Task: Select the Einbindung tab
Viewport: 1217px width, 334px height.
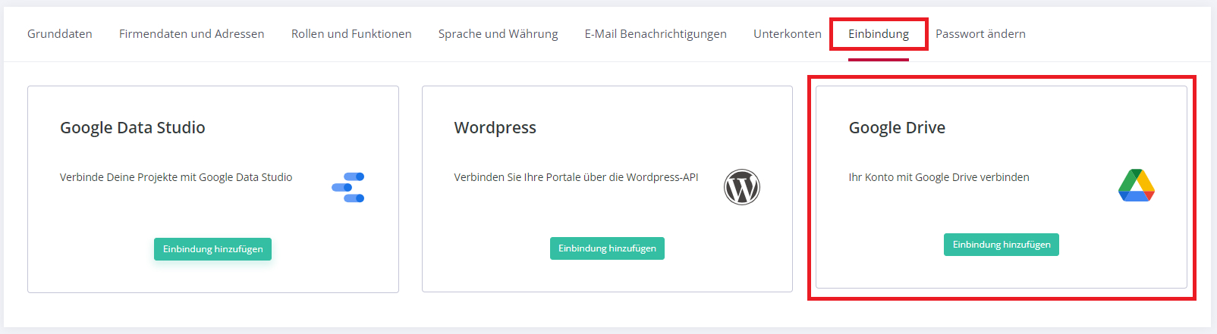Action: (x=879, y=34)
